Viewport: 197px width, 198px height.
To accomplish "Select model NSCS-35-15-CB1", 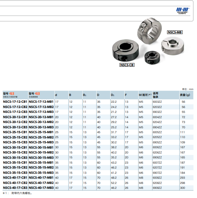I will point(15,163).
